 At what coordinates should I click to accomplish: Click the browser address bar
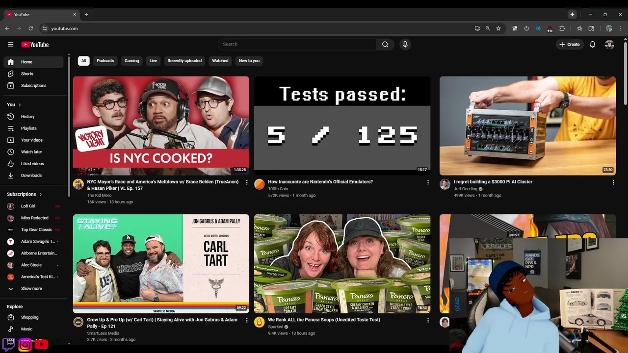click(x=255, y=28)
